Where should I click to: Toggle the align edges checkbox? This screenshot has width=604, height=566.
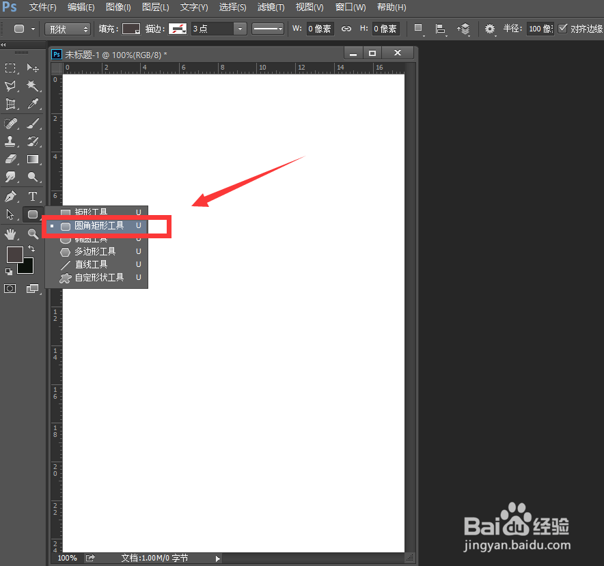pos(563,29)
